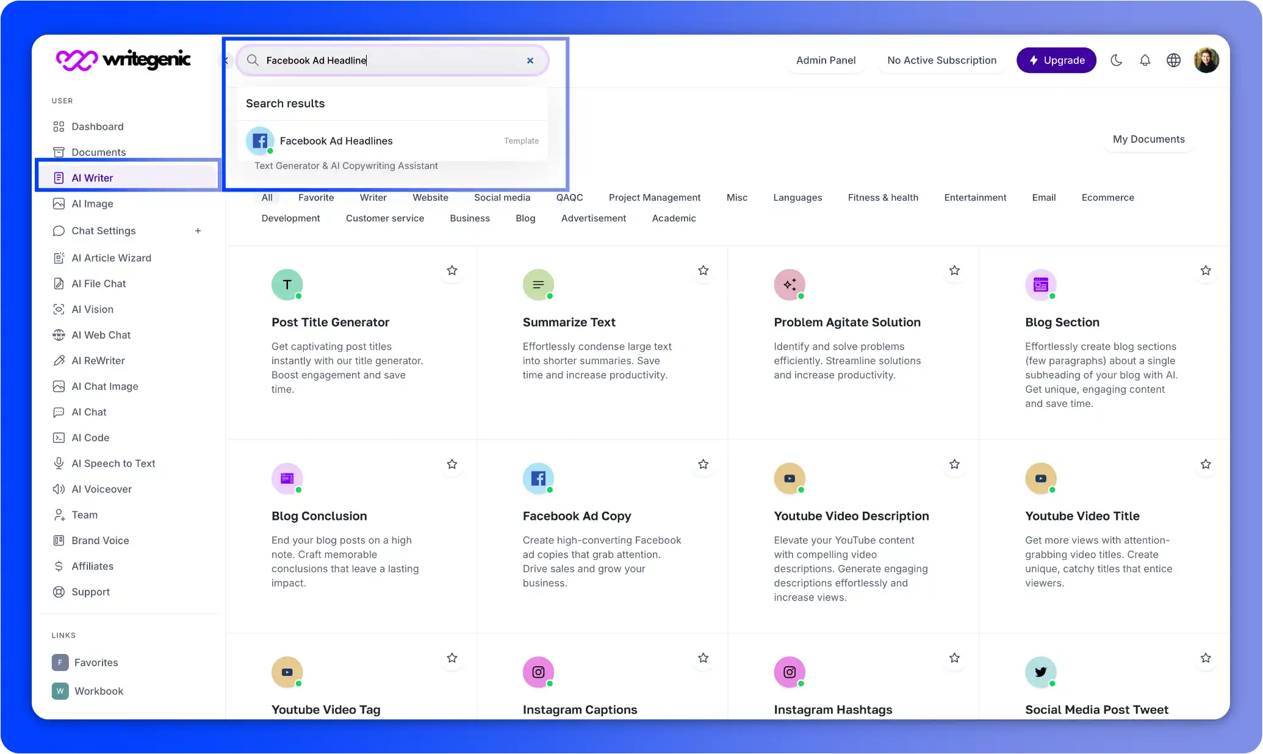This screenshot has width=1263, height=754.
Task: Open the Instagram Captions icon
Action: (539, 672)
